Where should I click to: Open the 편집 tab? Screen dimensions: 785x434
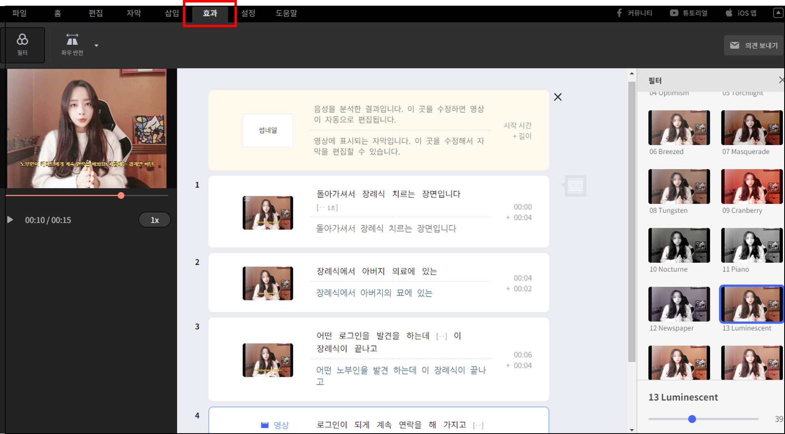(95, 13)
